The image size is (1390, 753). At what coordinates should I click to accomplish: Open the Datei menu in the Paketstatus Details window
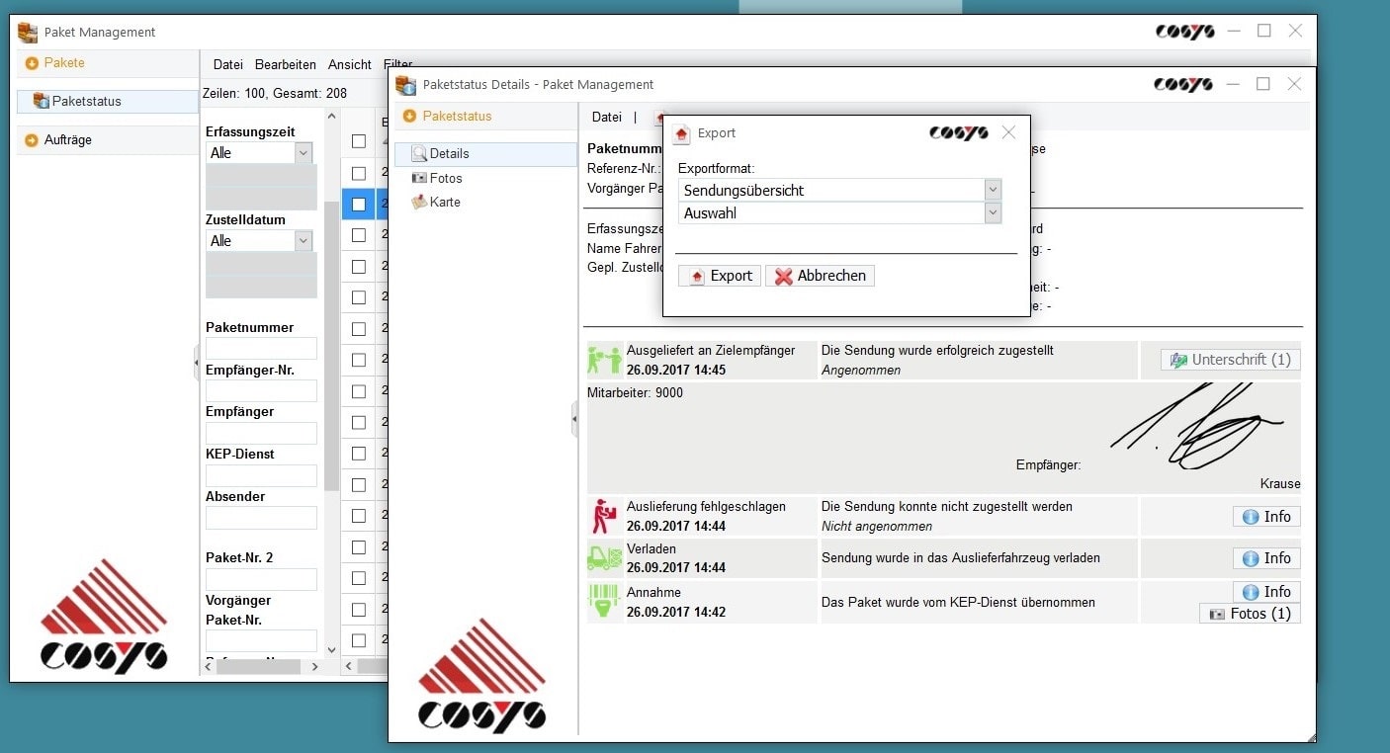(607, 117)
